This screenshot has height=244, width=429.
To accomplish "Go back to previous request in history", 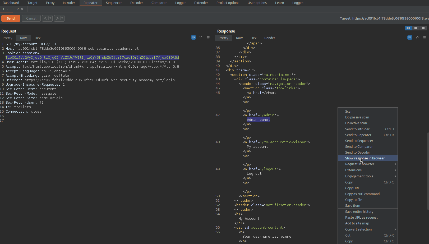I will tap(45, 18).
